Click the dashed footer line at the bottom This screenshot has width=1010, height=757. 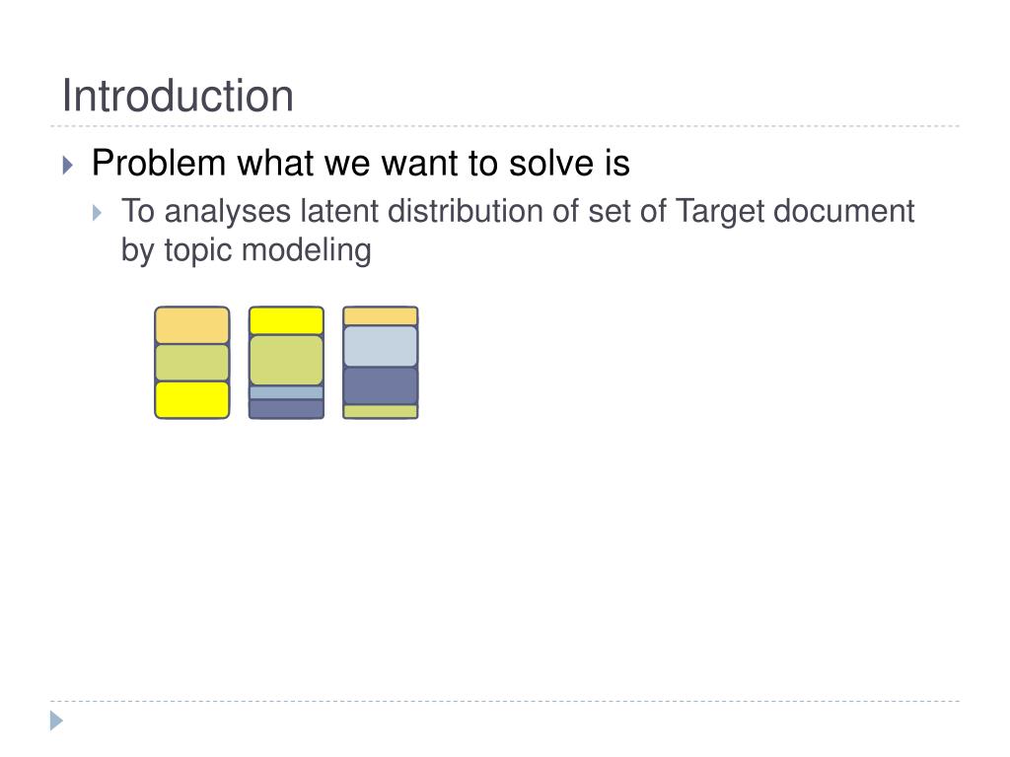click(x=505, y=701)
